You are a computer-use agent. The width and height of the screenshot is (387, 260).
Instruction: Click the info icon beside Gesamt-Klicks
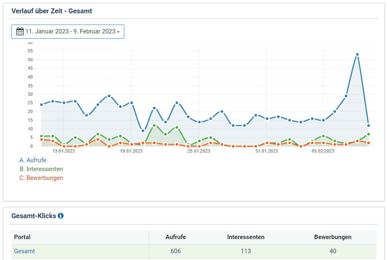click(x=61, y=215)
